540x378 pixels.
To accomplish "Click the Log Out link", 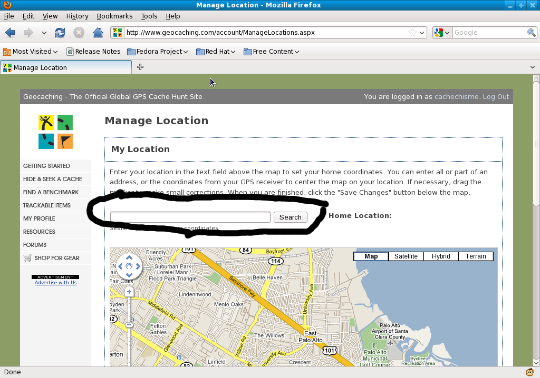I will (x=496, y=97).
